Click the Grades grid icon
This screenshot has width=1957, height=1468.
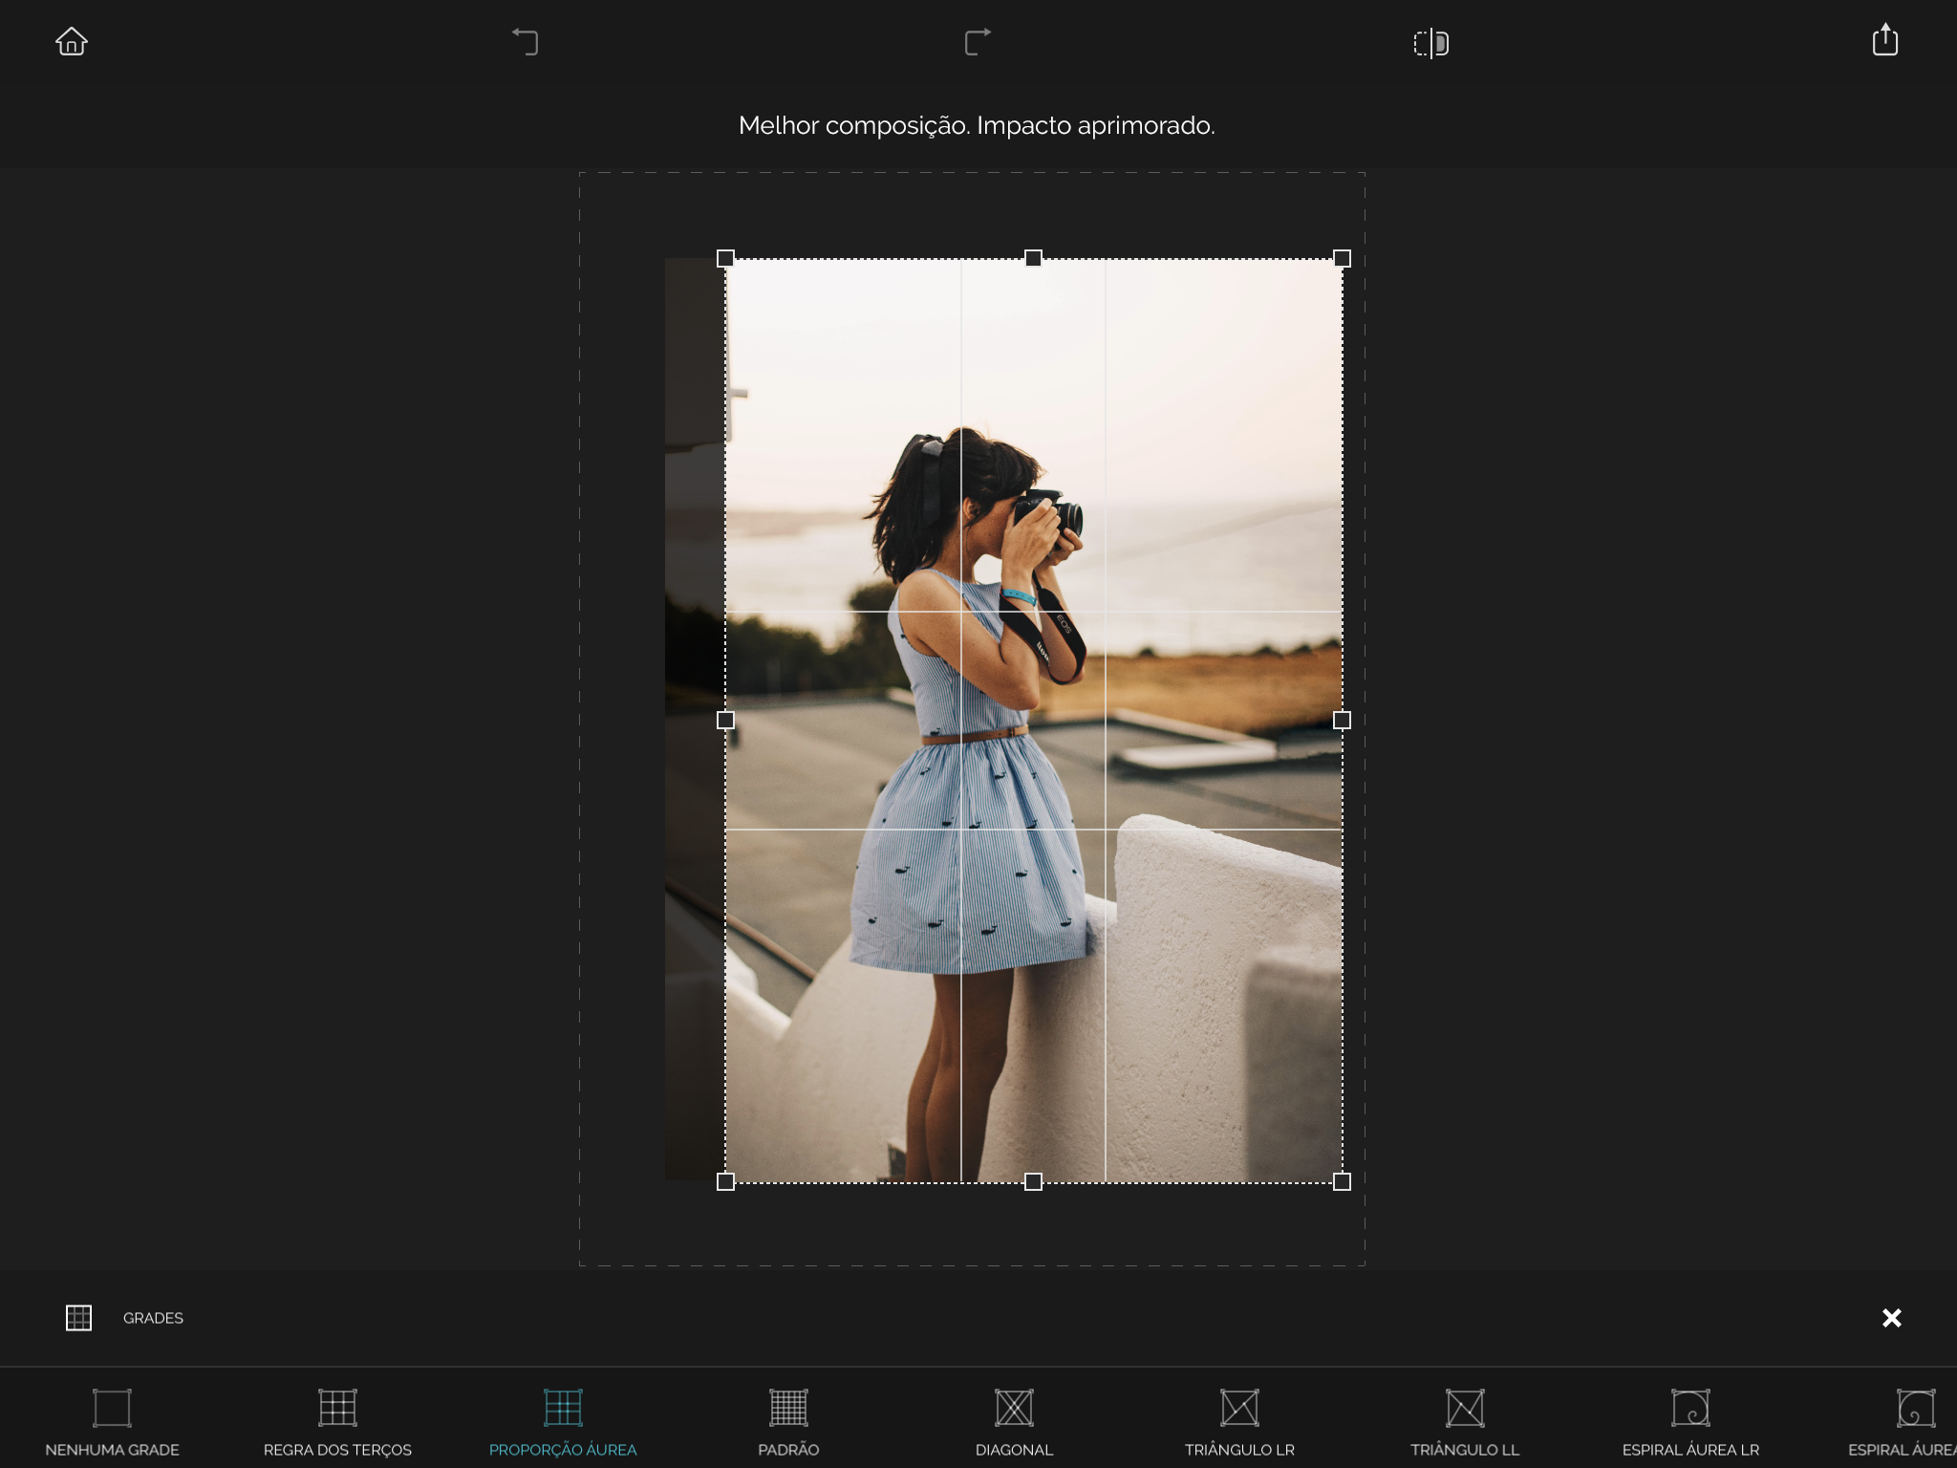78,1318
